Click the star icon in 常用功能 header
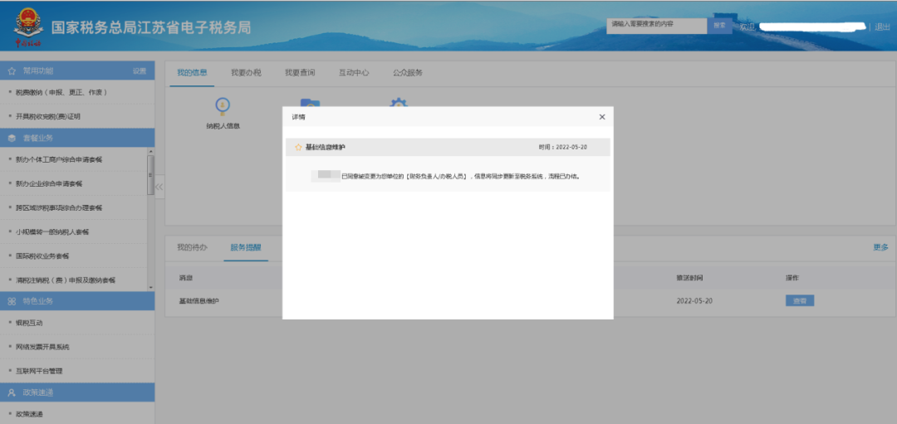This screenshot has height=424, width=897. 12,71
